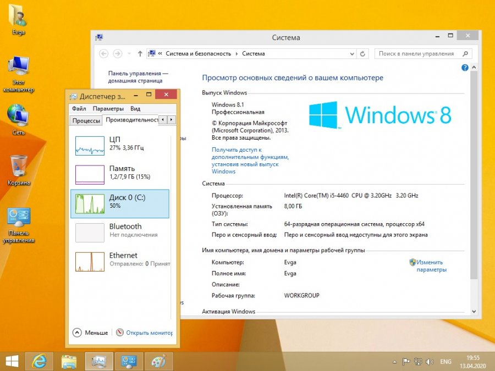Click 'Открыть монитор' resources link

[145, 333]
